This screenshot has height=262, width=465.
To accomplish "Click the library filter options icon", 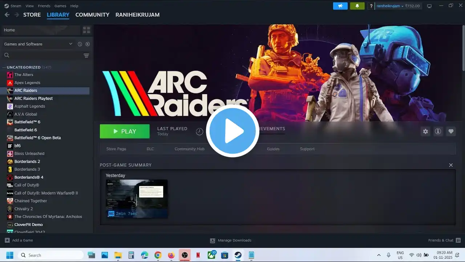I will pos(86,55).
